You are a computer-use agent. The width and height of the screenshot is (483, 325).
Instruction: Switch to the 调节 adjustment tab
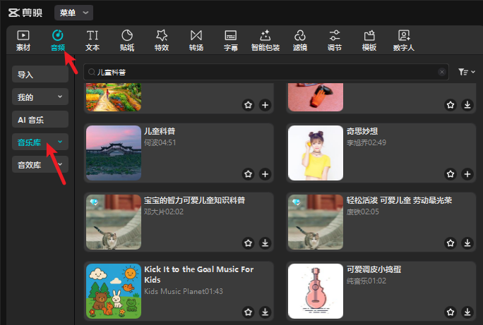click(x=335, y=40)
